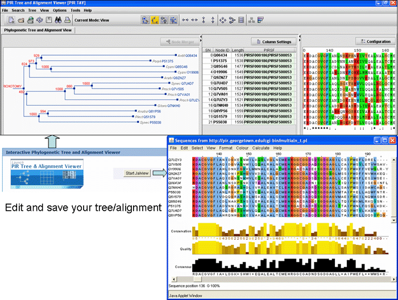Select the yellow highlighted tree mode icon
The image size is (398, 300).
(155, 20)
